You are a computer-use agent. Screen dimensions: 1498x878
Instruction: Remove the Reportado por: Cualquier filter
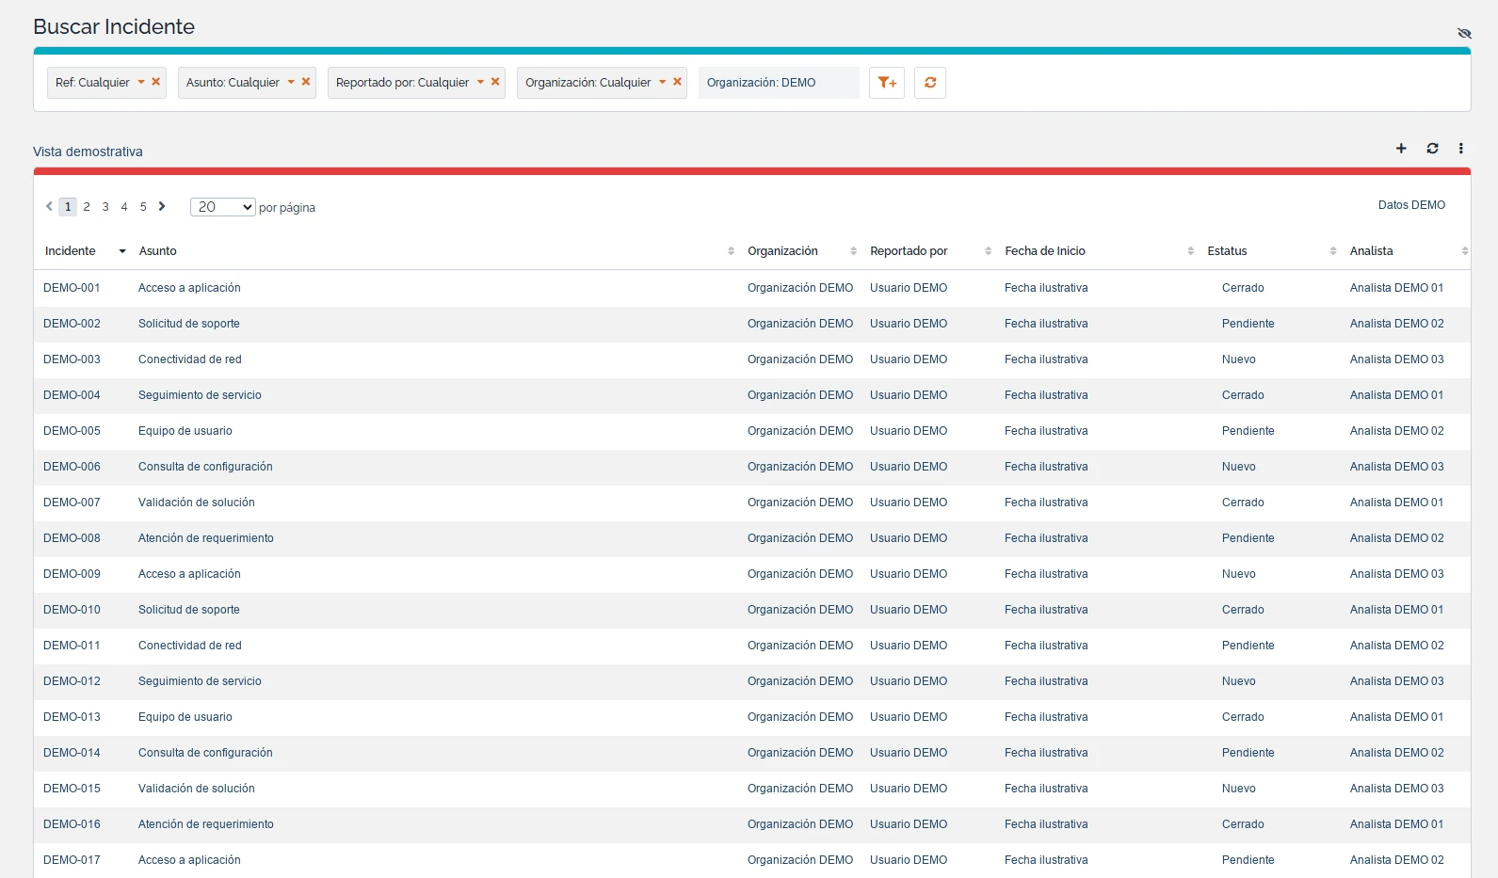(495, 82)
